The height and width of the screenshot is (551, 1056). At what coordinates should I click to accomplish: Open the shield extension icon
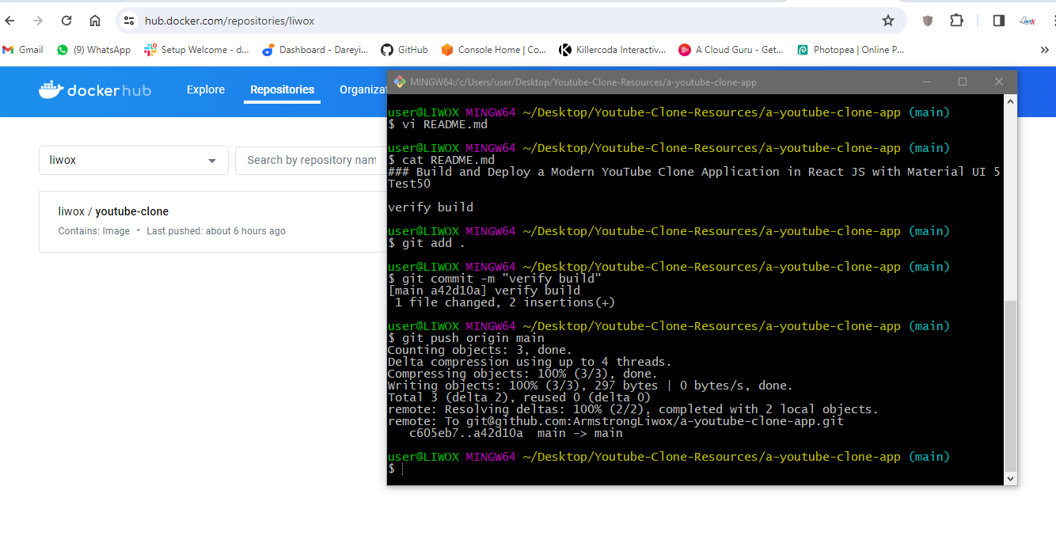click(x=928, y=21)
